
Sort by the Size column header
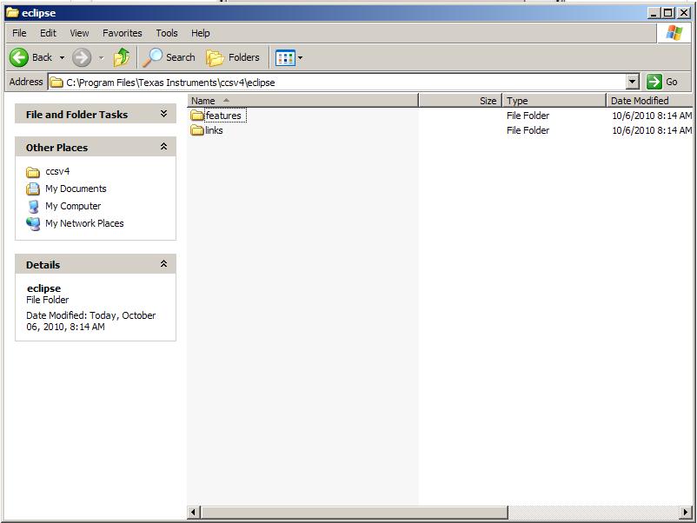460,101
